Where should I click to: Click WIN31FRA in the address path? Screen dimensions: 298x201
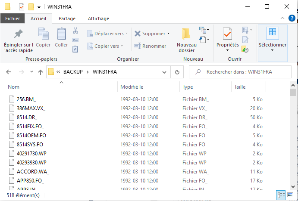click(x=105, y=72)
